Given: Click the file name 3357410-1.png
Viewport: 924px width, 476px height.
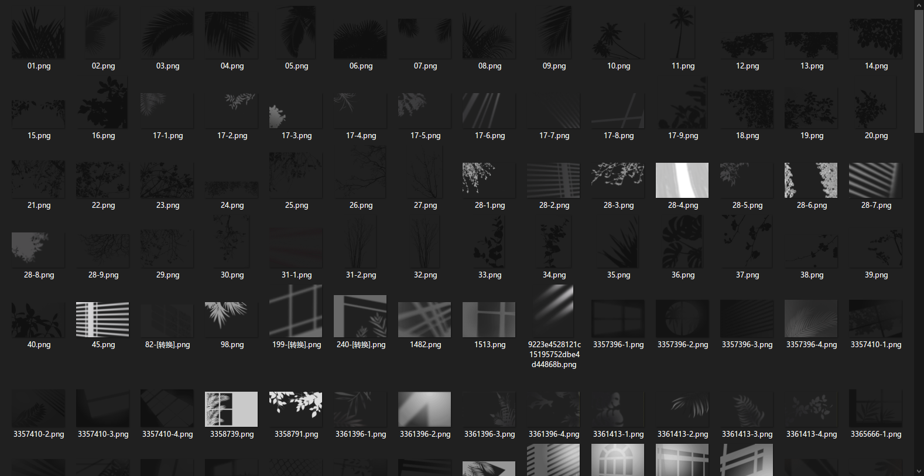Looking at the screenshot, I should (876, 345).
